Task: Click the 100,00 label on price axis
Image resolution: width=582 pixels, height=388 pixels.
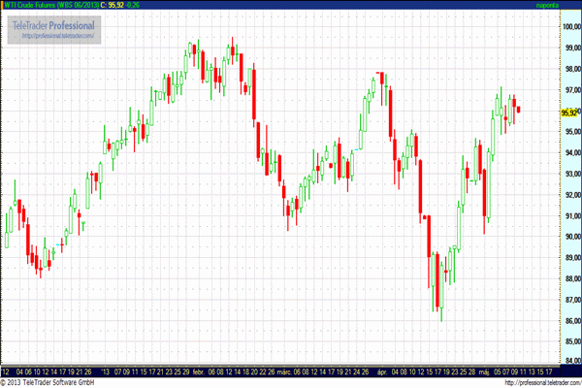Action: 570,26
